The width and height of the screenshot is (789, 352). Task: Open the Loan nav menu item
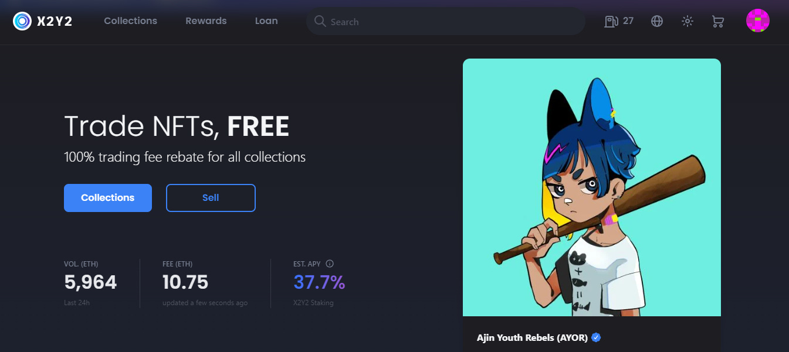(x=266, y=20)
